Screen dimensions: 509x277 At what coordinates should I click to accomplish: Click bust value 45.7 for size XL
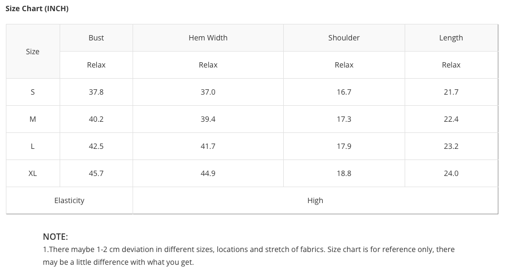click(96, 173)
